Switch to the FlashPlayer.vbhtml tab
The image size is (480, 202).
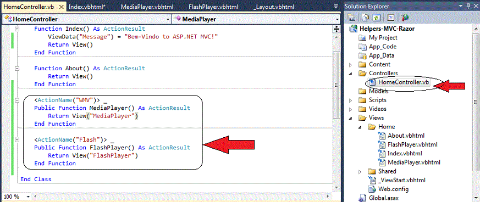tap(213, 7)
